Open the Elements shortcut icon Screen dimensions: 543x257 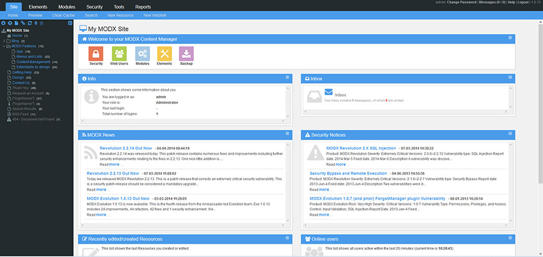click(x=165, y=54)
